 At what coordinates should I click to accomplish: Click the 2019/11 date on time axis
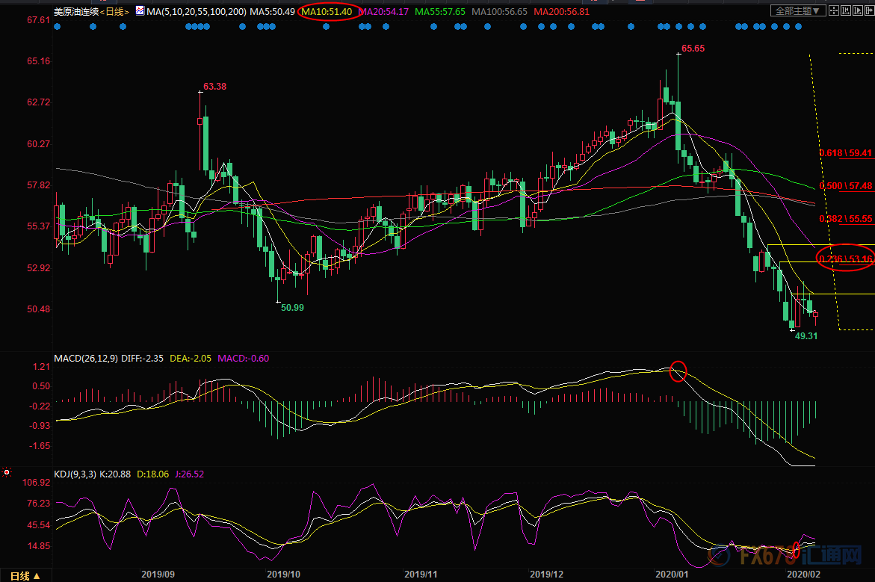click(x=421, y=575)
